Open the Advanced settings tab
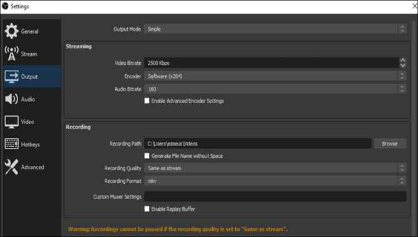Viewport: 418px width, 237px height. pyautogui.click(x=32, y=167)
